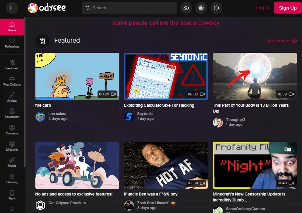302x213 pixels.
Task: Open the Featured section heading
Action: click(67, 41)
